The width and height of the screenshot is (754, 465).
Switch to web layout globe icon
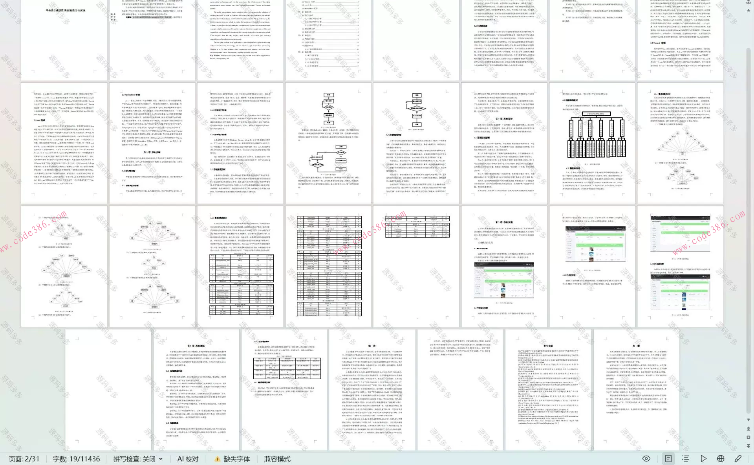[721, 459]
